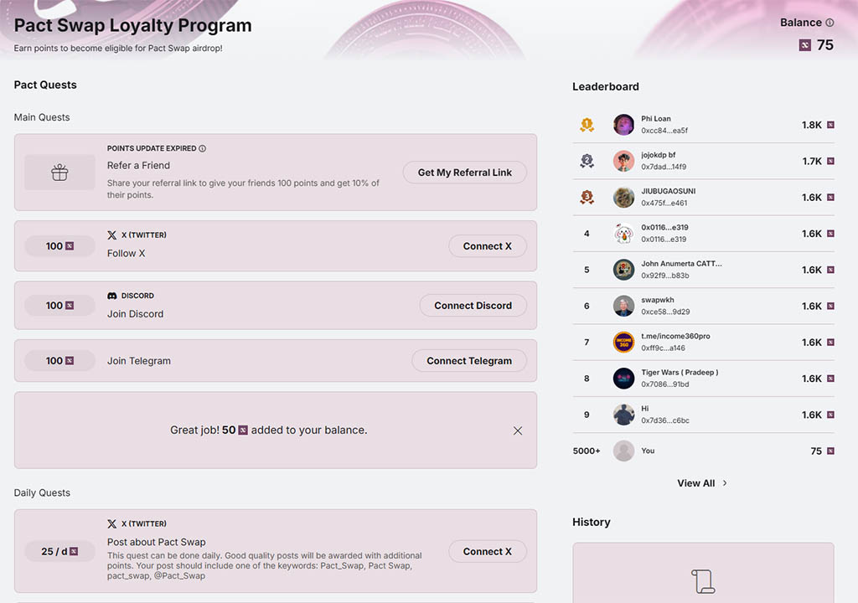The width and height of the screenshot is (858, 603).
Task: Click the jojokdp bf profile avatar
Action: pyautogui.click(x=623, y=161)
